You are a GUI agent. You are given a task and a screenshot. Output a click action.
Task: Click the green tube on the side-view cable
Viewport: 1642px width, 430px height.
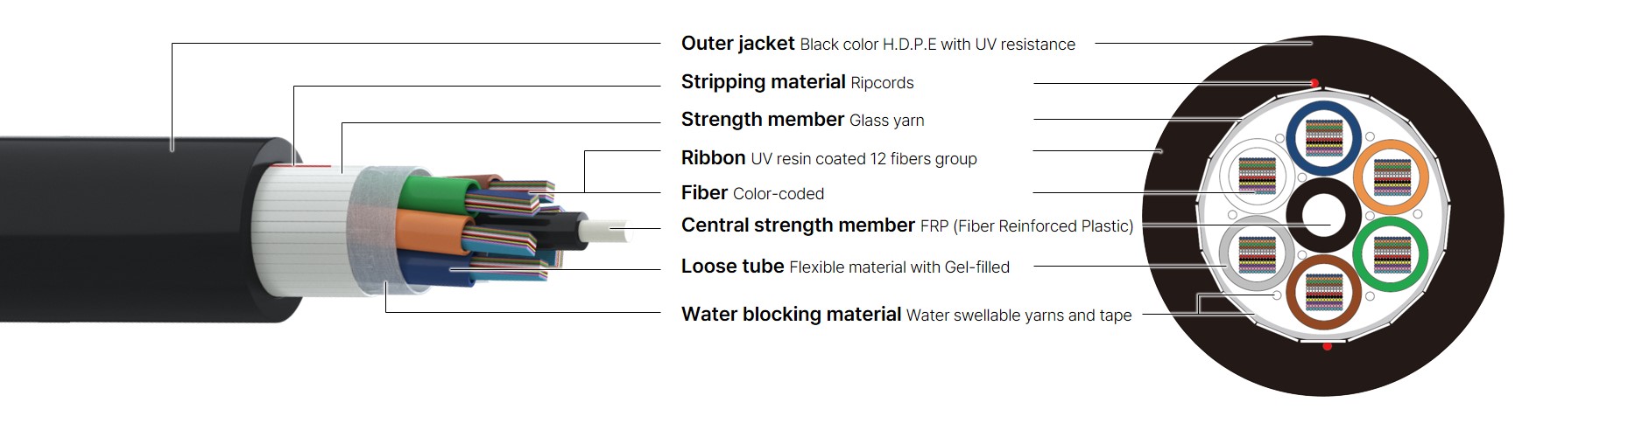tap(431, 191)
